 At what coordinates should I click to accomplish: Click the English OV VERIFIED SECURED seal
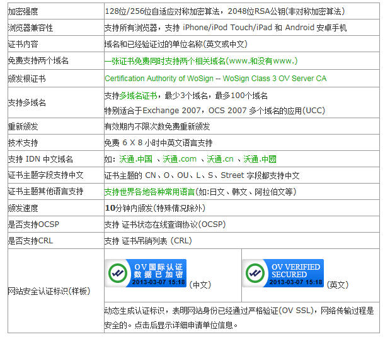coord(283,273)
